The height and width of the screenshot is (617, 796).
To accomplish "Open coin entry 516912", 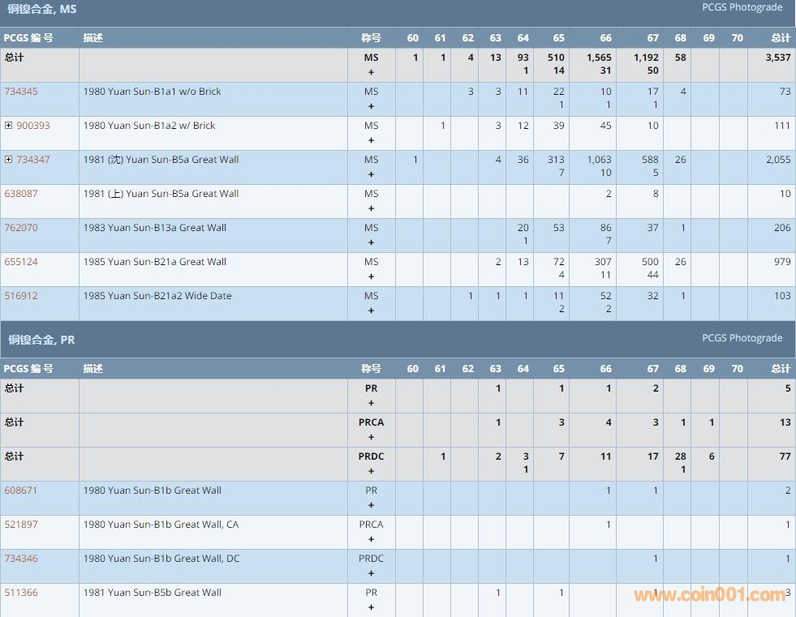I will pos(21,296).
